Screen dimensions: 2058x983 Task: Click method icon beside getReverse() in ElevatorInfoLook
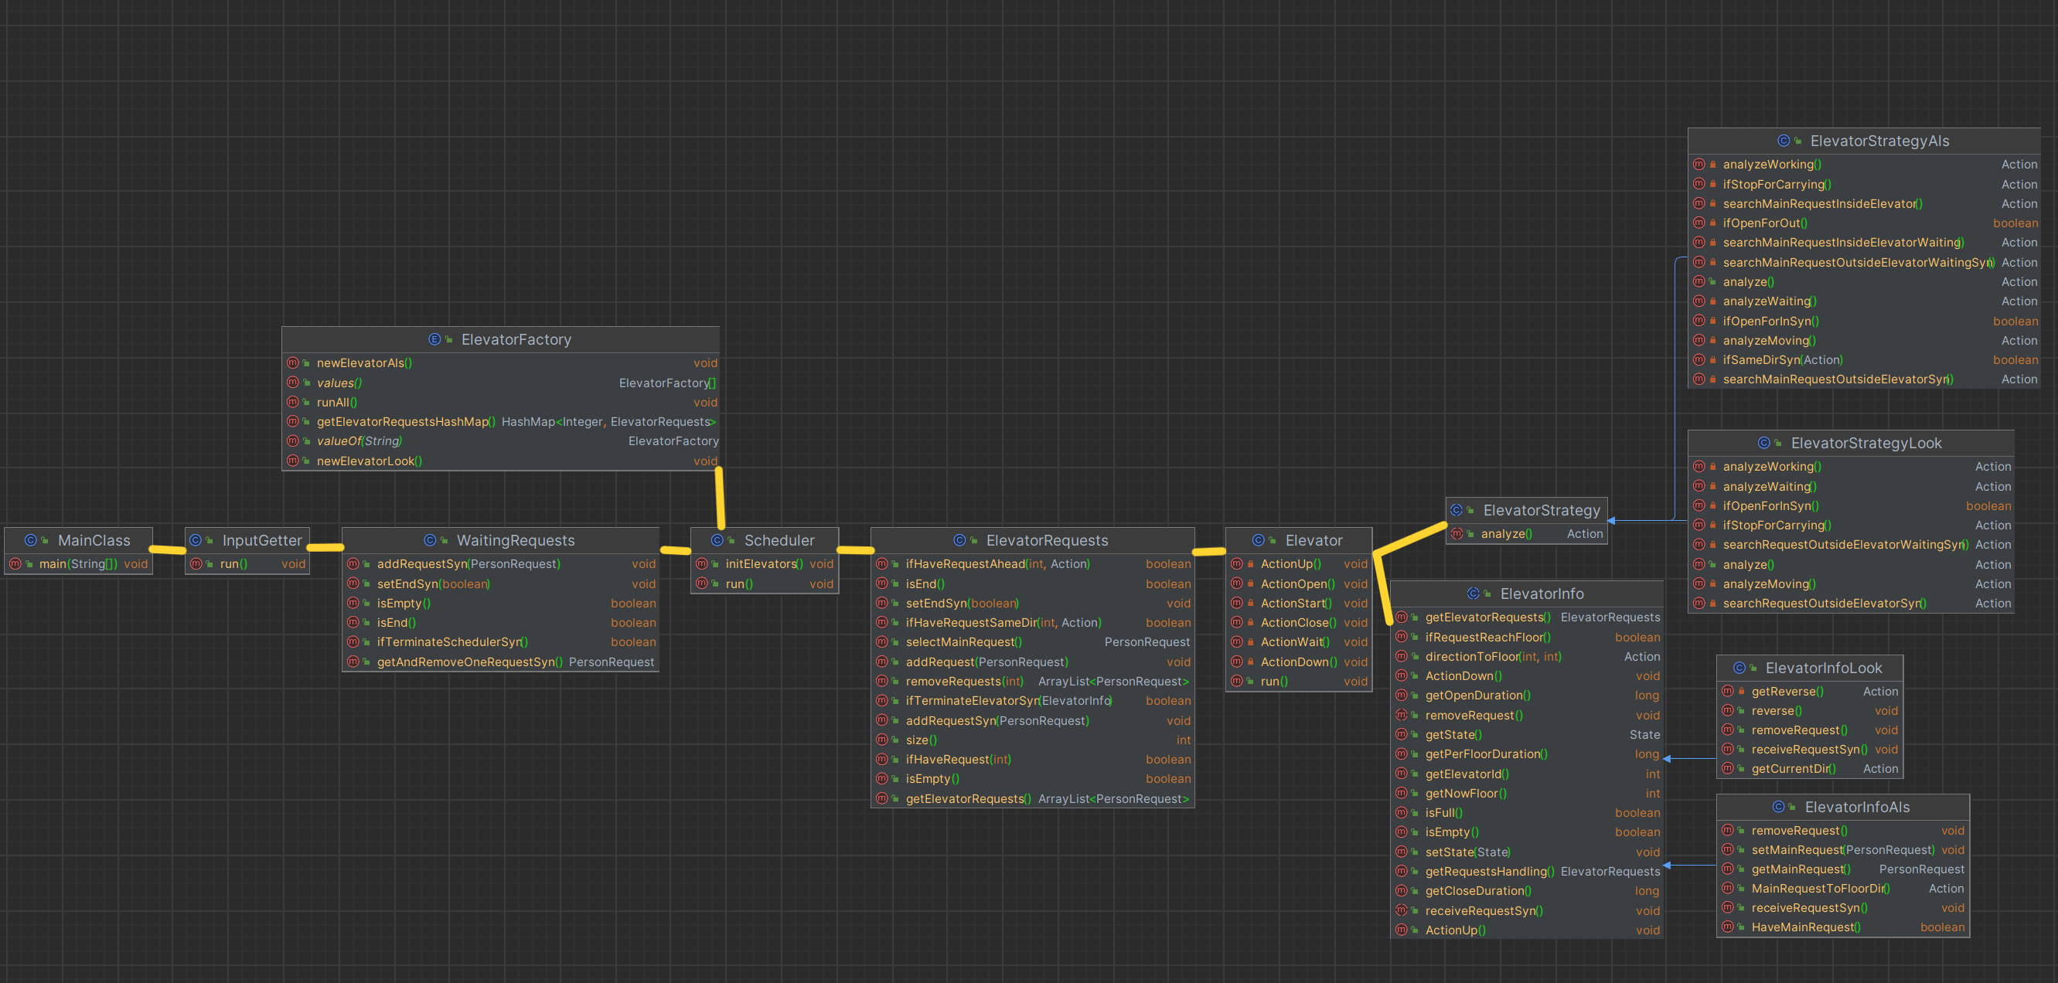[x=1727, y=692]
